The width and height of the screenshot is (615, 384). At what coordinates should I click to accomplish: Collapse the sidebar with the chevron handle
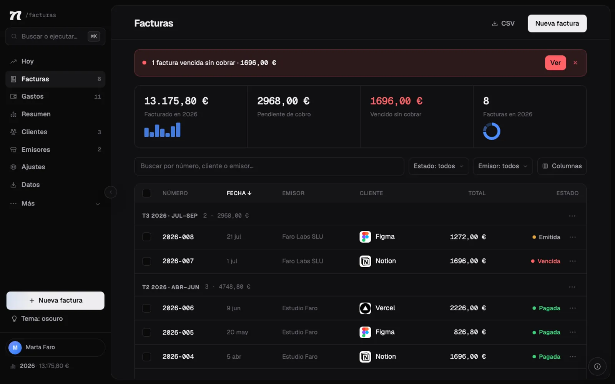(x=111, y=192)
